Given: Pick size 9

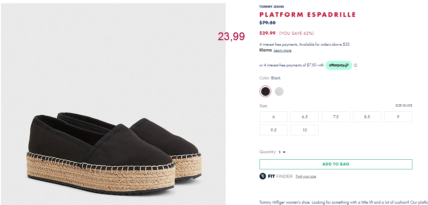Looking at the screenshot, I should tap(398, 117).
